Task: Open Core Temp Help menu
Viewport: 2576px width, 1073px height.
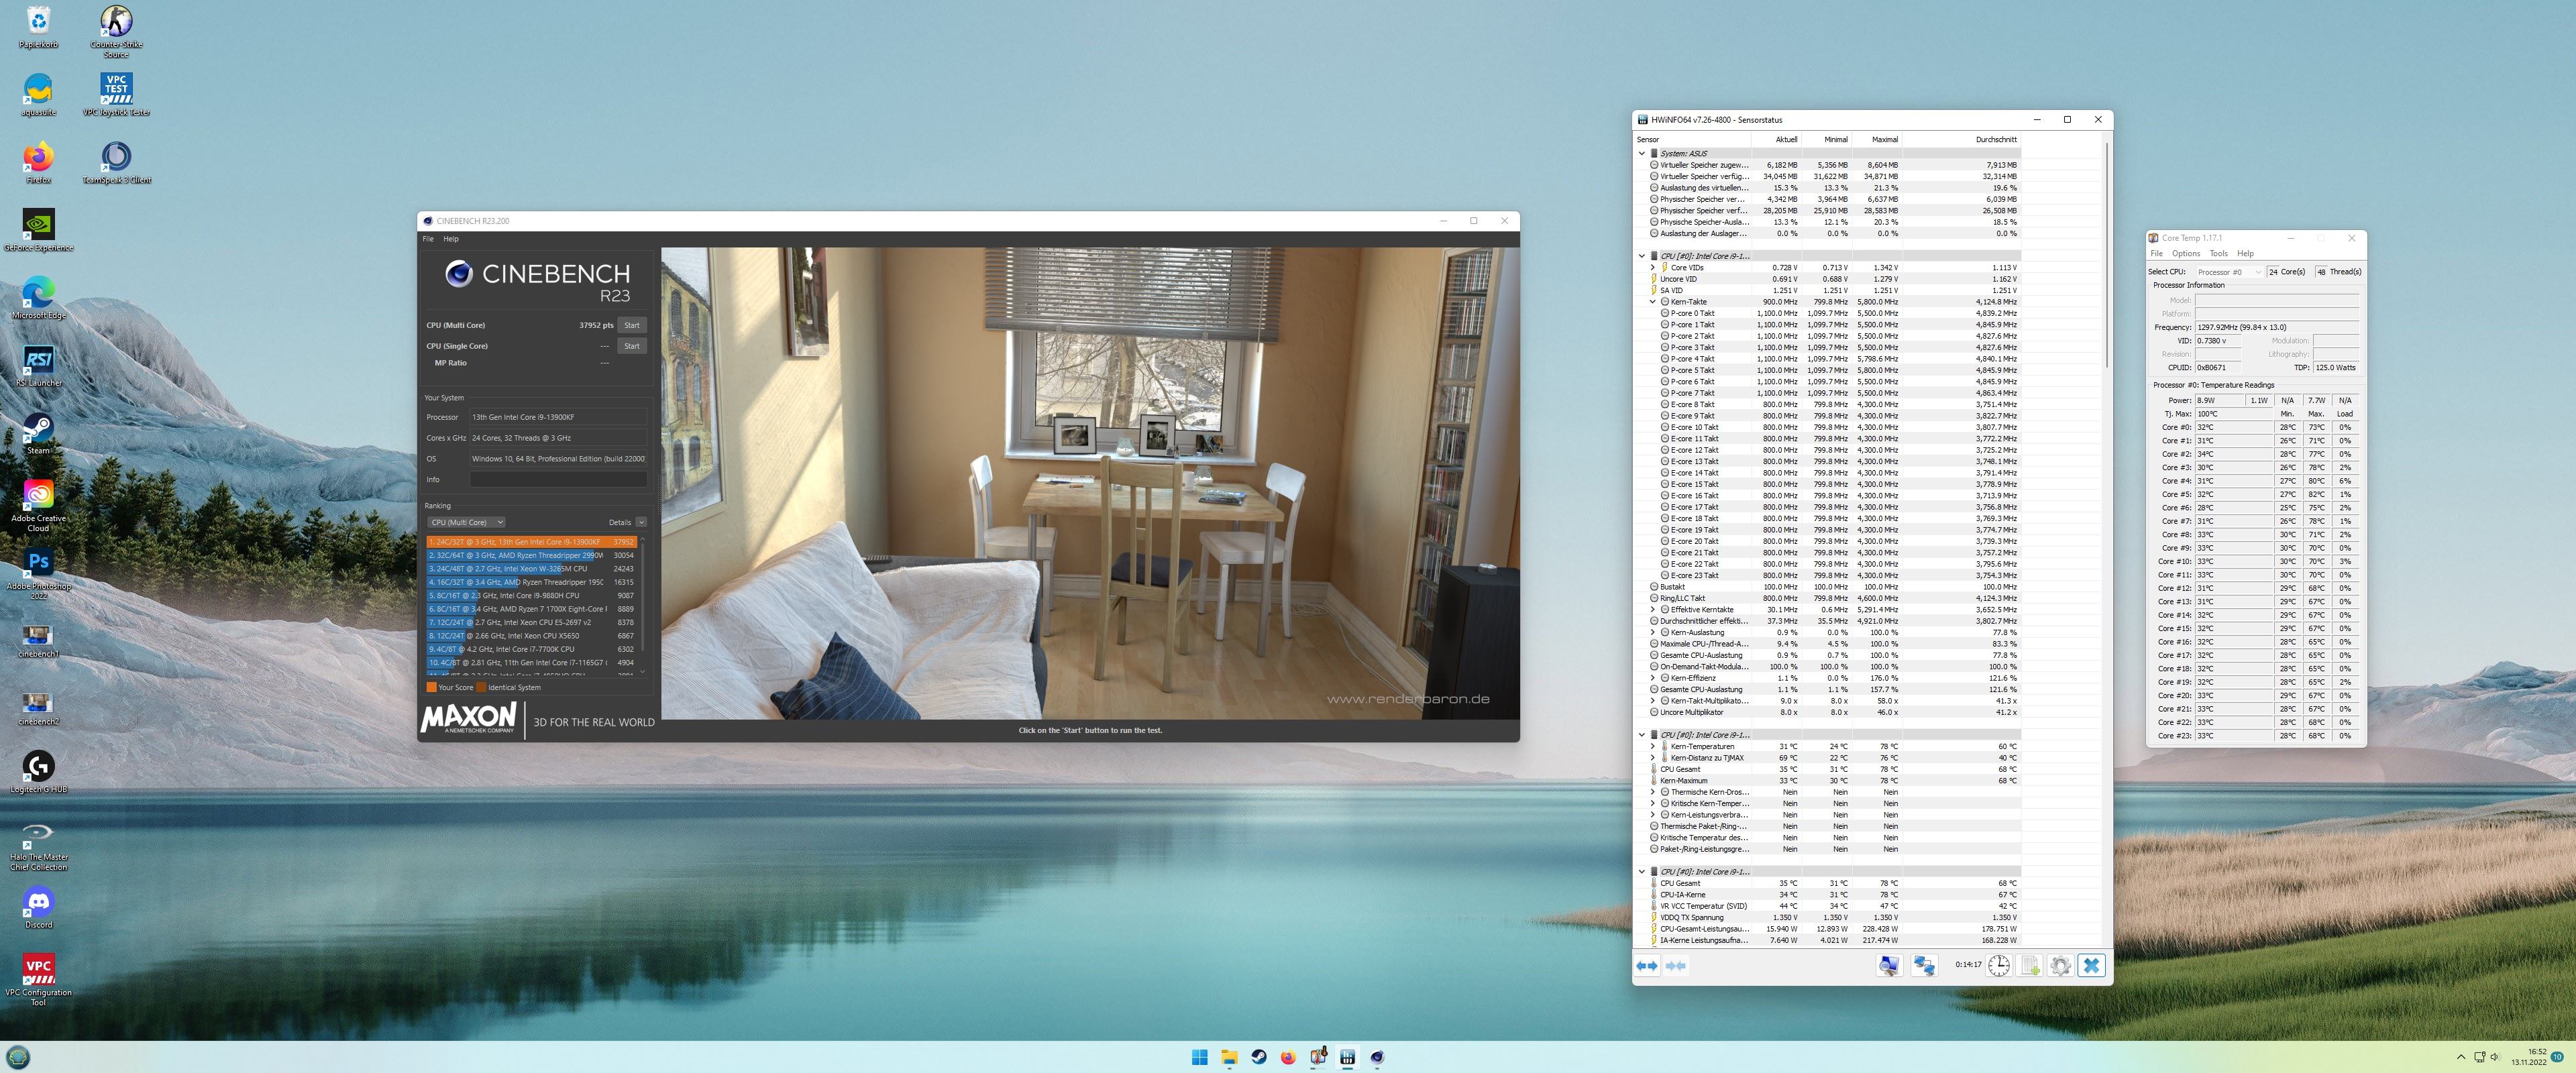Action: pyautogui.click(x=2245, y=254)
